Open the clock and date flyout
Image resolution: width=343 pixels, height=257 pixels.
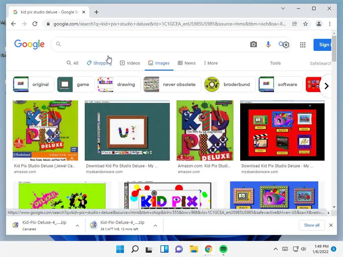click(321, 249)
